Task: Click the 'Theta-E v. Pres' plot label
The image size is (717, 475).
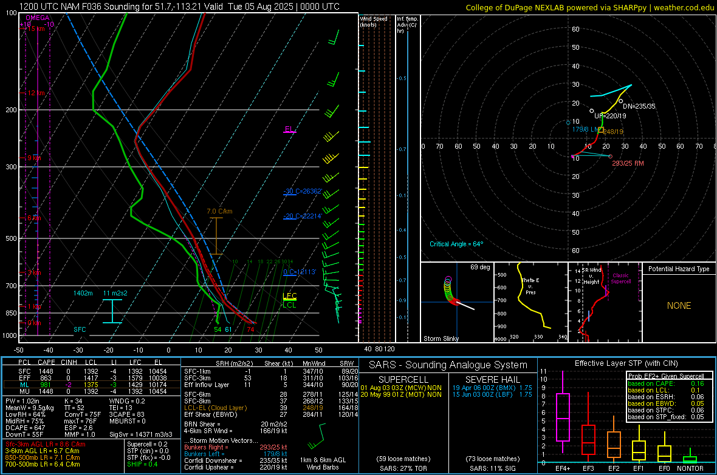Action: [530, 286]
